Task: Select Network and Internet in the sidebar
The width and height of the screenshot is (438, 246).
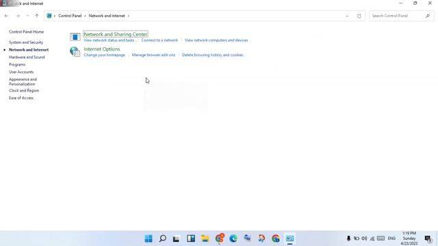Action: (x=29, y=50)
